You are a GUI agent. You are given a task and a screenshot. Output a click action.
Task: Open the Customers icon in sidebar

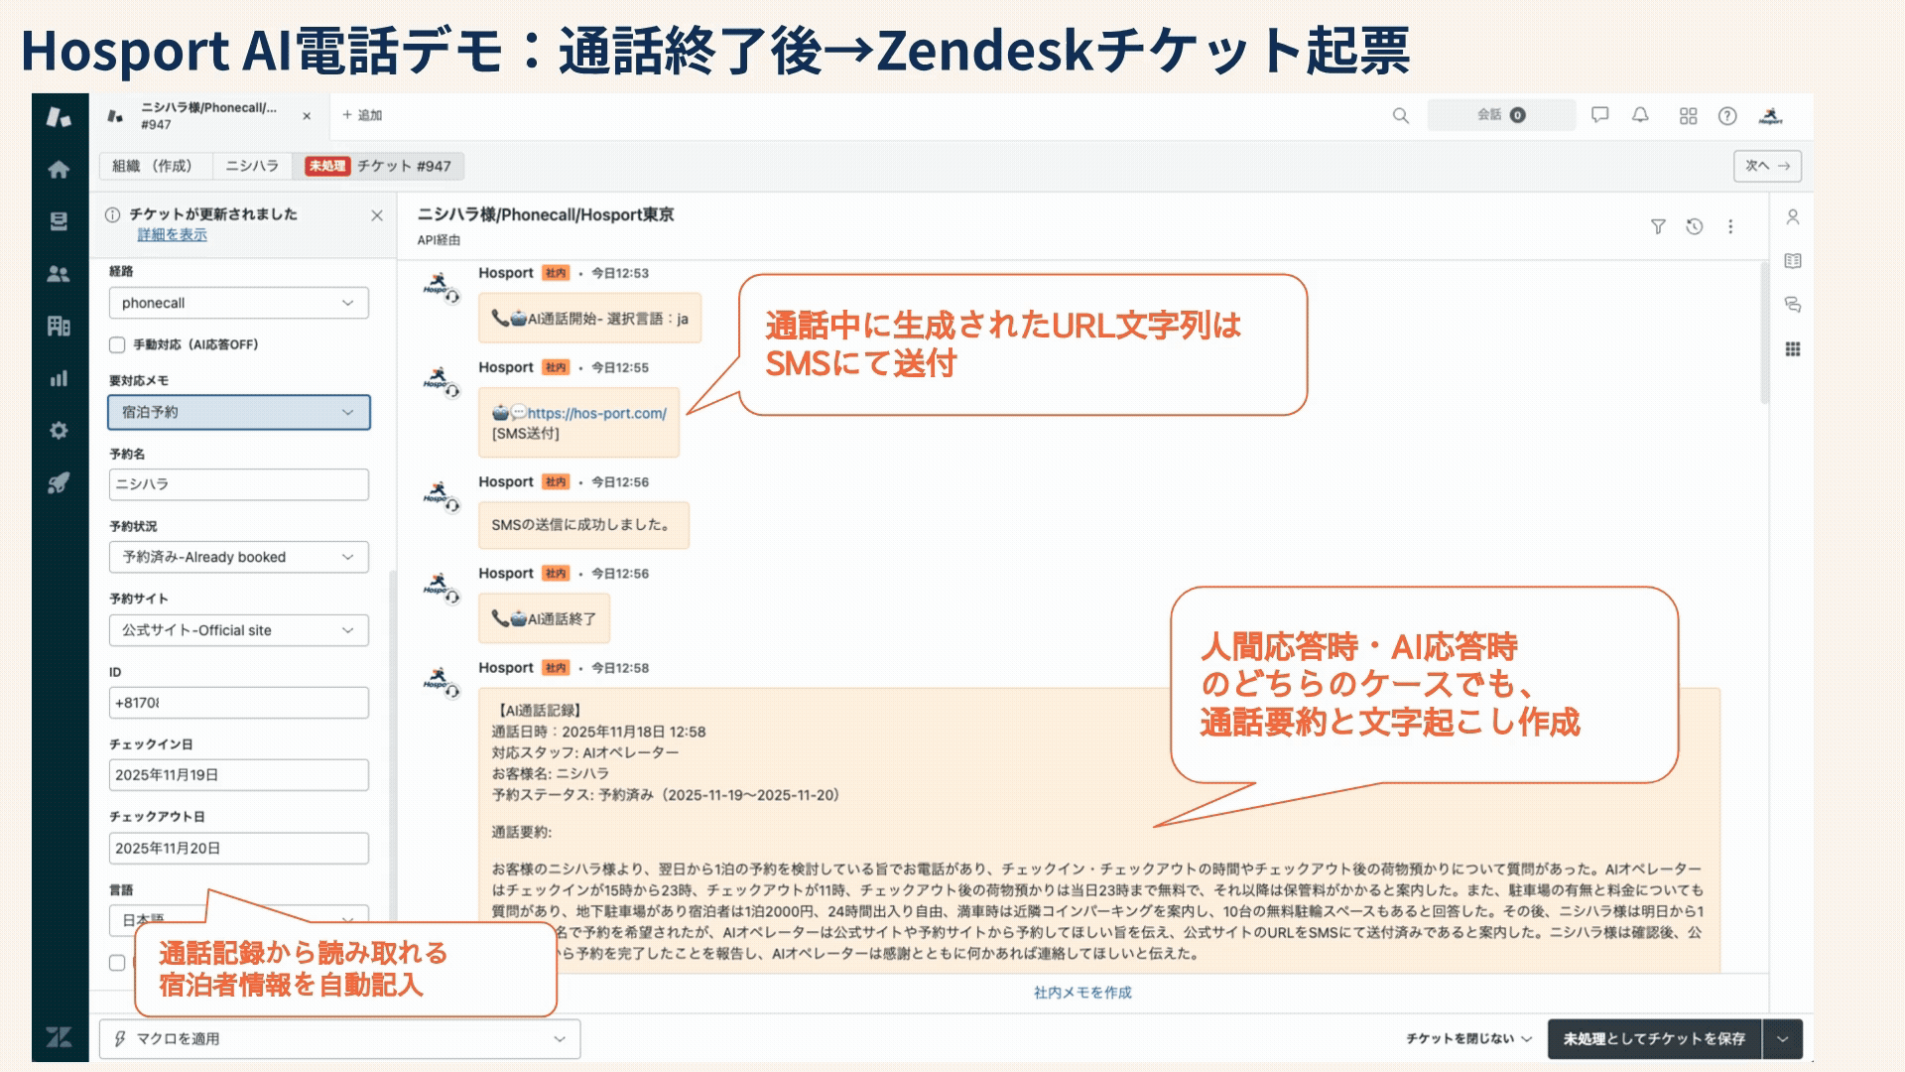click(59, 274)
